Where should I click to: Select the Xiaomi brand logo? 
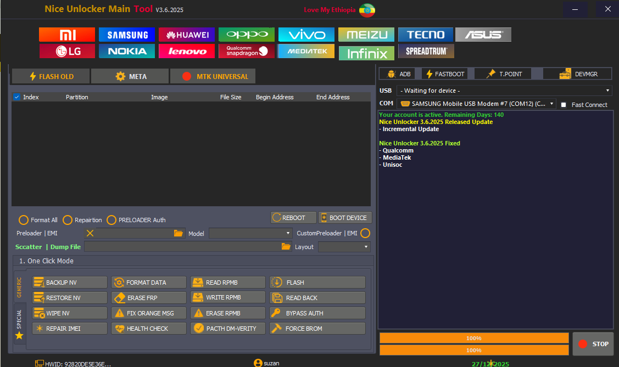click(x=67, y=35)
